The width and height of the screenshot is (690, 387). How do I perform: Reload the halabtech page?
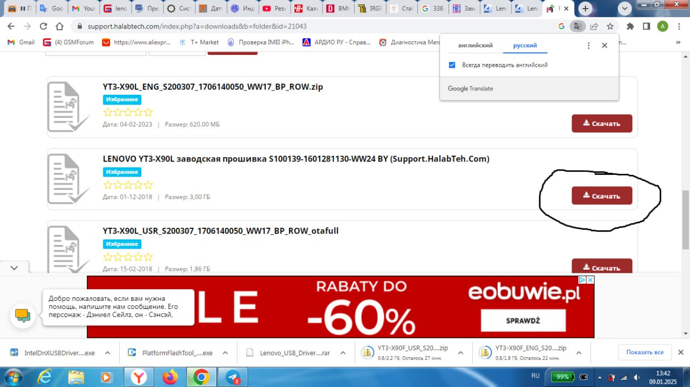click(44, 26)
